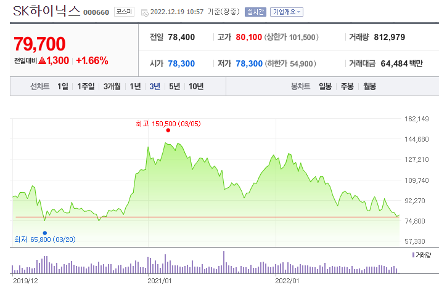The width and height of the screenshot is (439, 290).
Task: Click the purple 거래량 legend icon
Action: (413, 255)
